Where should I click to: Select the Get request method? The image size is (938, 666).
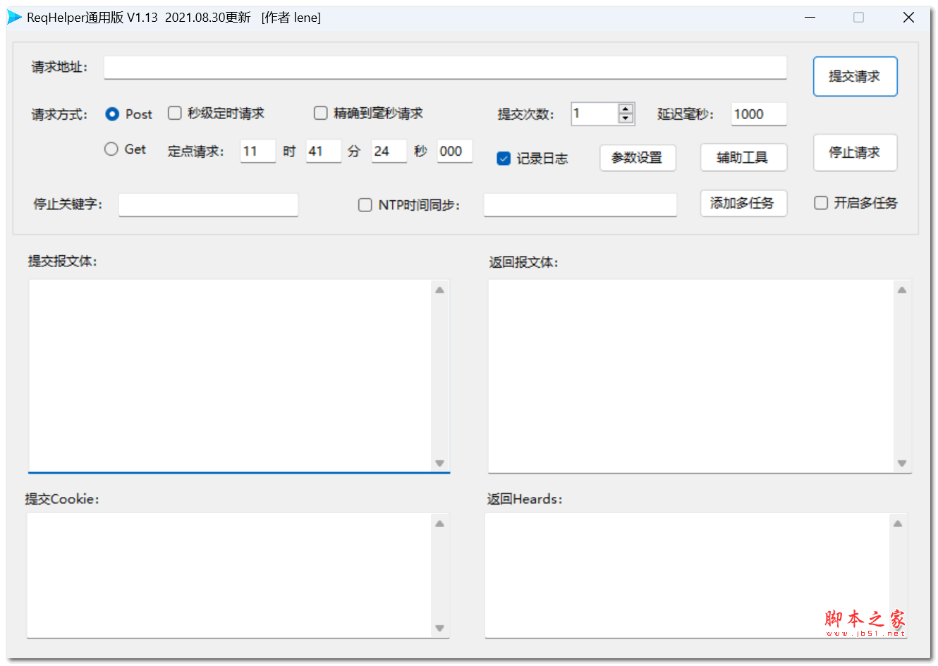[x=111, y=149]
